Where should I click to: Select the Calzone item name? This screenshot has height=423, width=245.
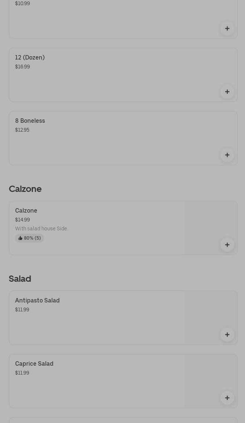[26, 211]
